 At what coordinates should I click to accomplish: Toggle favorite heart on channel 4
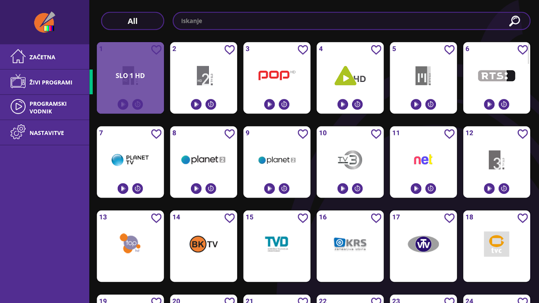(x=376, y=50)
